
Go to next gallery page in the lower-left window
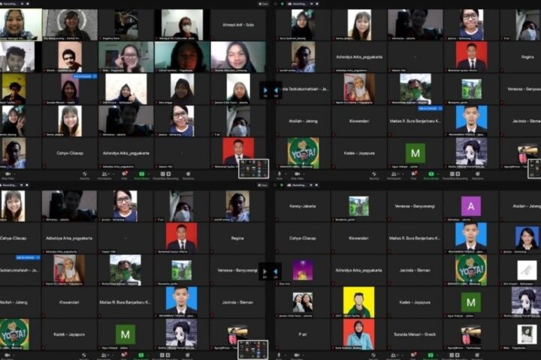264,271
